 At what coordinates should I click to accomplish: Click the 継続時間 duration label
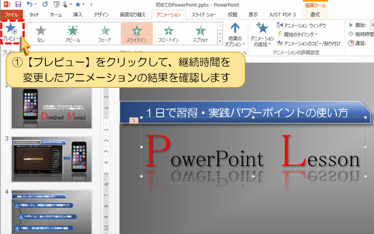[364, 34]
